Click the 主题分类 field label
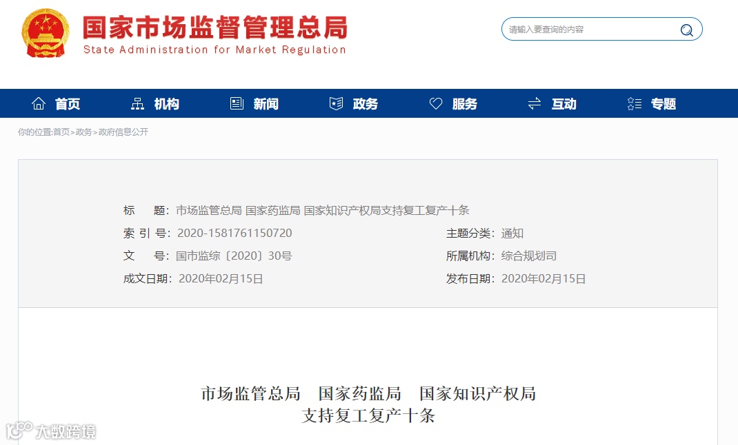The width and height of the screenshot is (738, 445). tap(470, 233)
